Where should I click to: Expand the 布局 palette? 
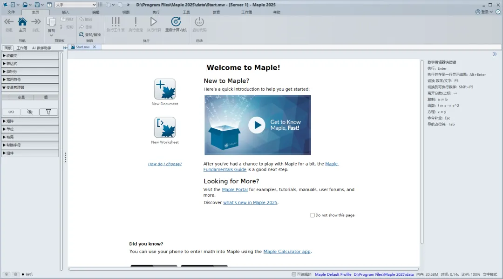pyautogui.click(x=30, y=137)
